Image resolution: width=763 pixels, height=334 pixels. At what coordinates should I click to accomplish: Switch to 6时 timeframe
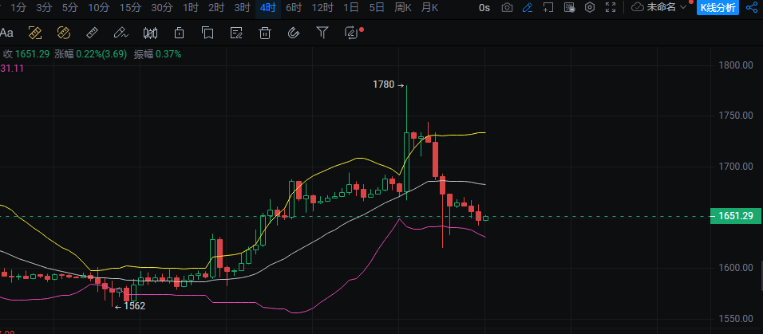(294, 7)
